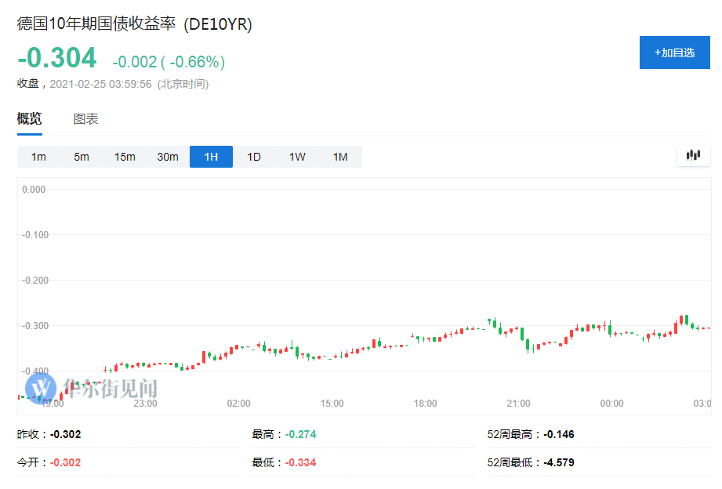Click the 昨收 value -0.302
This screenshot has height=489, width=722.
click(66, 434)
